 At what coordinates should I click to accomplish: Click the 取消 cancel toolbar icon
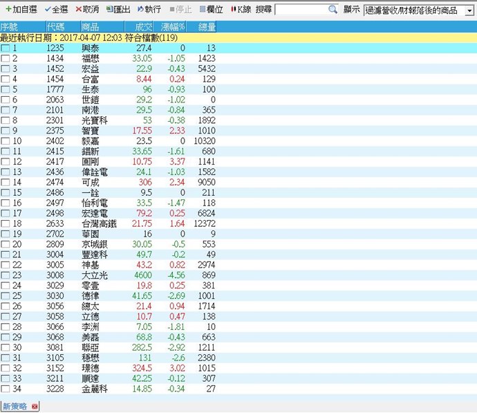click(79, 10)
